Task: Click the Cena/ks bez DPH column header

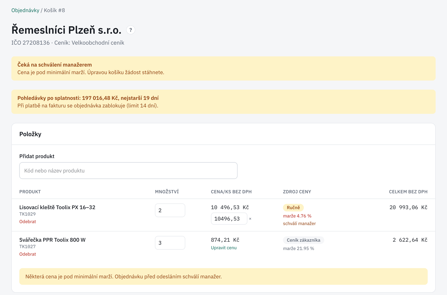Action: click(231, 192)
